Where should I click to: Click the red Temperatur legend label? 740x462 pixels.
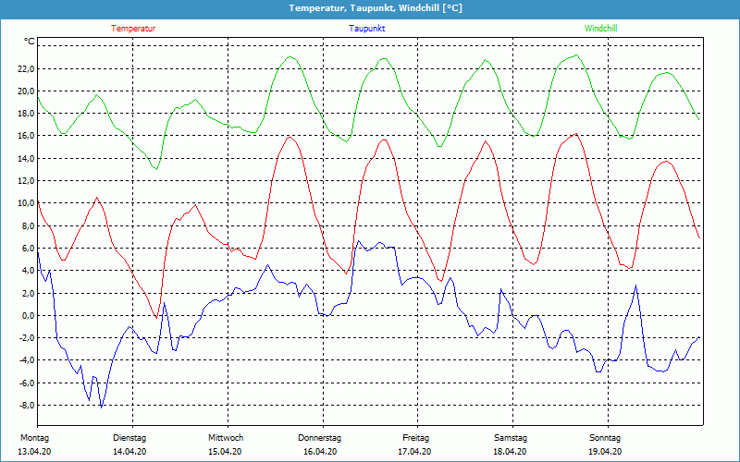pyautogui.click(x=133, y=29)
